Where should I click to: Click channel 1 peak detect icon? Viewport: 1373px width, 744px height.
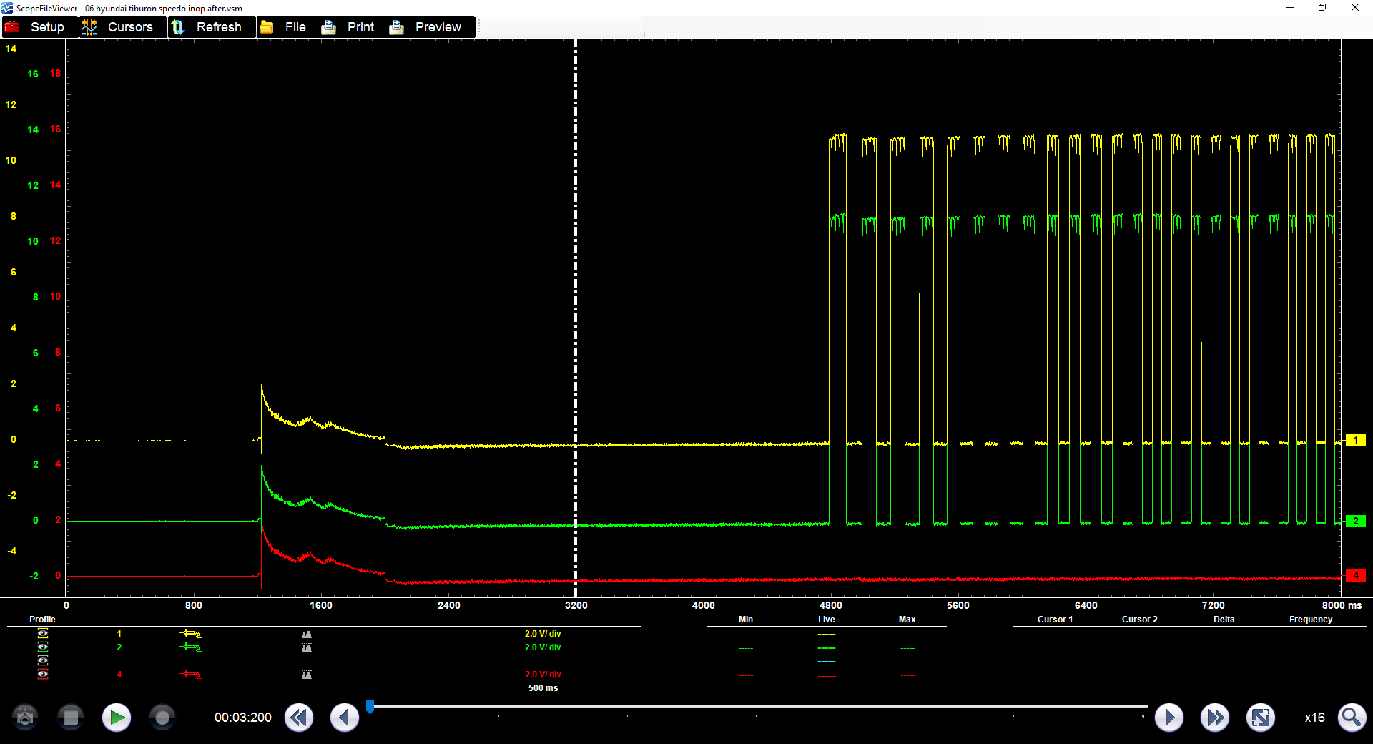(307, 634)
